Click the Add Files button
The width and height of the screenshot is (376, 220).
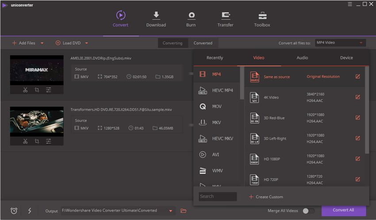(24, 43)
